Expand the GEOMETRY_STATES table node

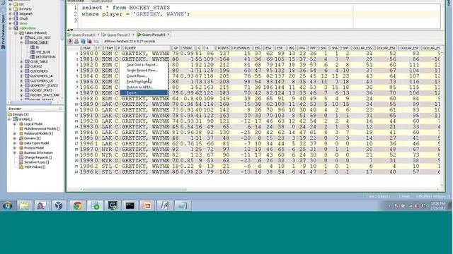[21, 85]
